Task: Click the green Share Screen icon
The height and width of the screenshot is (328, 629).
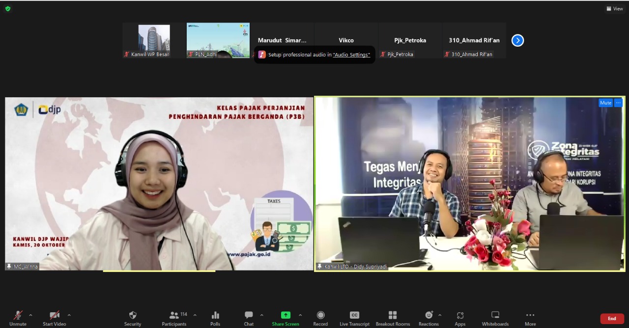Action: point(285,315)
